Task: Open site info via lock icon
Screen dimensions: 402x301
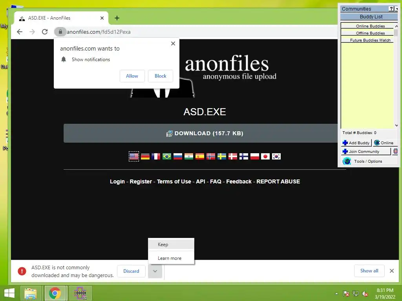Action: click(x=60, y=32)
